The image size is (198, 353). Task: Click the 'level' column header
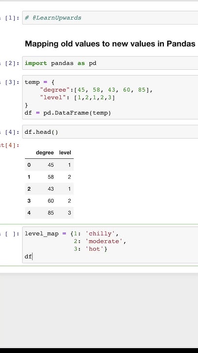point(65,152)
